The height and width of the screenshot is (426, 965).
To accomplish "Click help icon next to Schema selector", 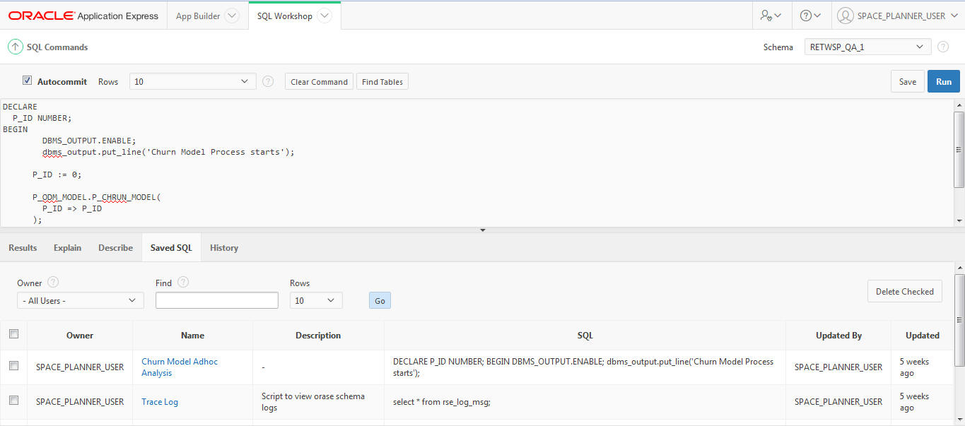I will (943, 47).
